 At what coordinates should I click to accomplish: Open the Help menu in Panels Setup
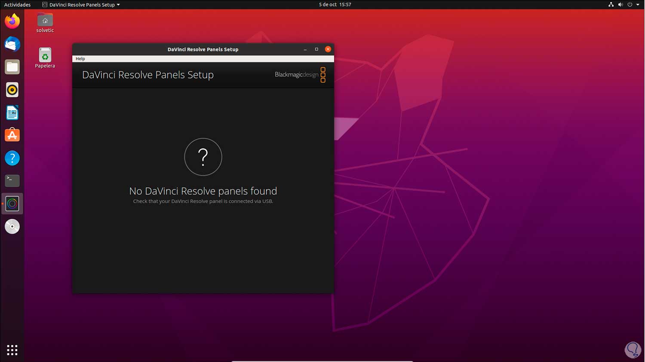tap(80, 59)
